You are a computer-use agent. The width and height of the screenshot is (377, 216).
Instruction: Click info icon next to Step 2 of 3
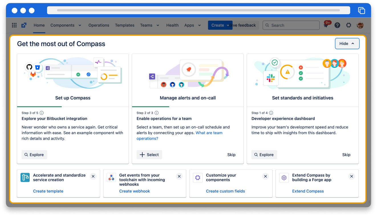click(x=157, y=113)
